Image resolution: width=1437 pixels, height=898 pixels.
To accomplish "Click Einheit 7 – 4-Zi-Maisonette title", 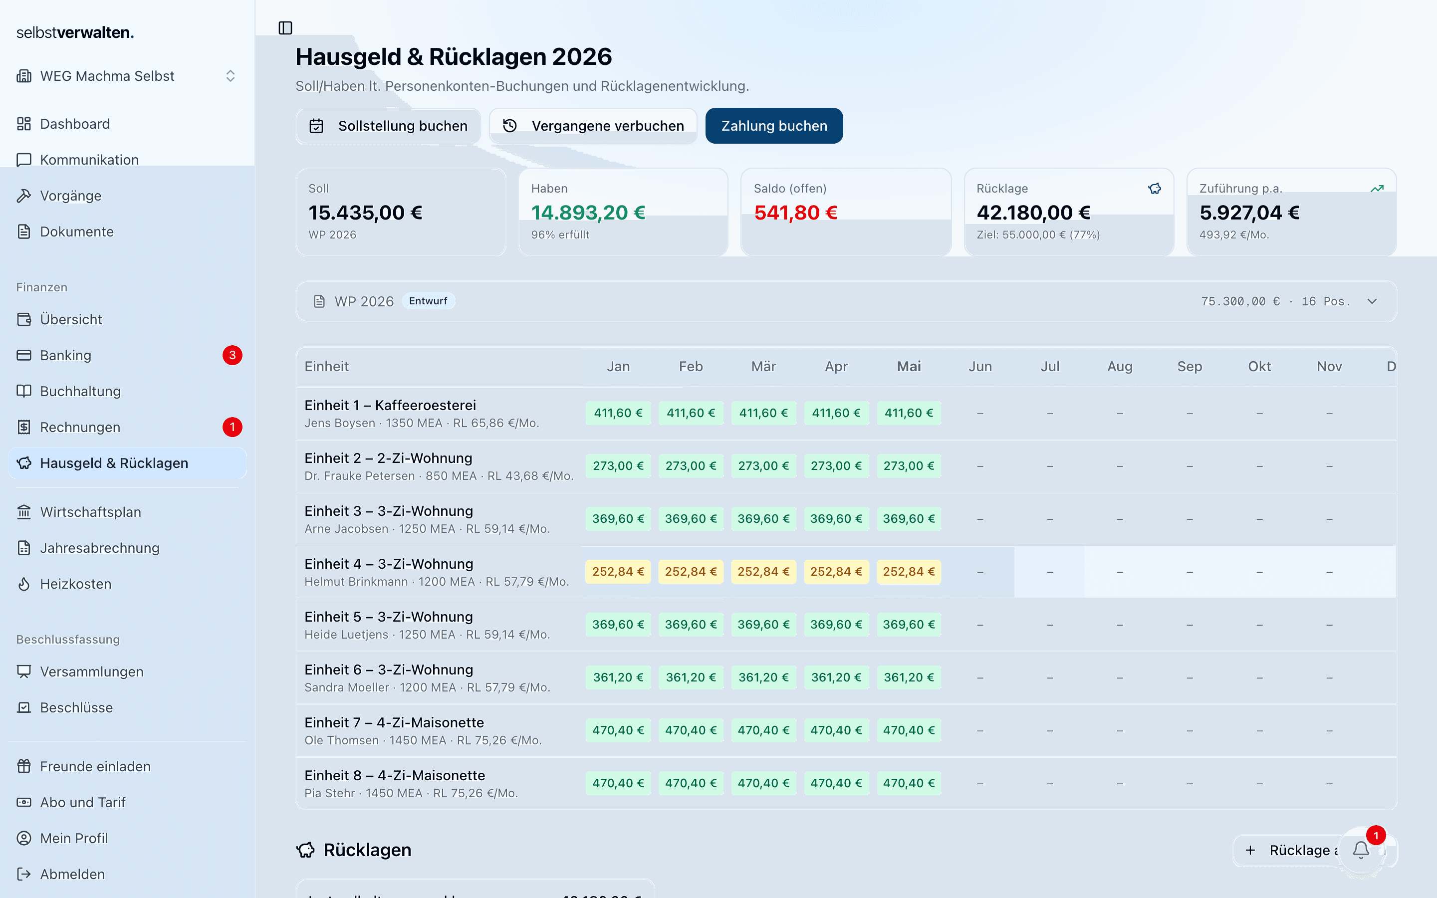I will pos(394,723).
